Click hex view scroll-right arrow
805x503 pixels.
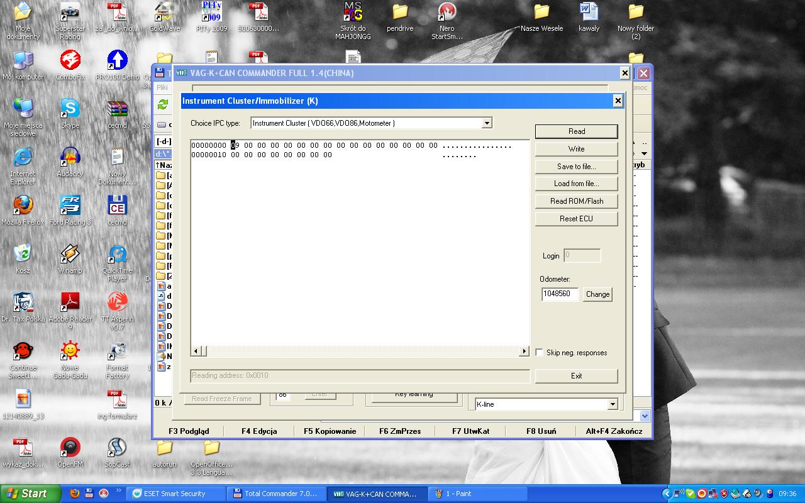pyautogui.click(x=524, y=351)
